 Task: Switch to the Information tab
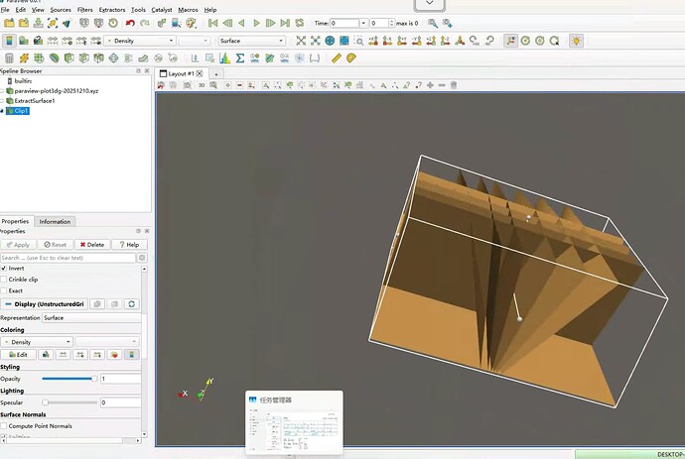(x=55, y=221)
